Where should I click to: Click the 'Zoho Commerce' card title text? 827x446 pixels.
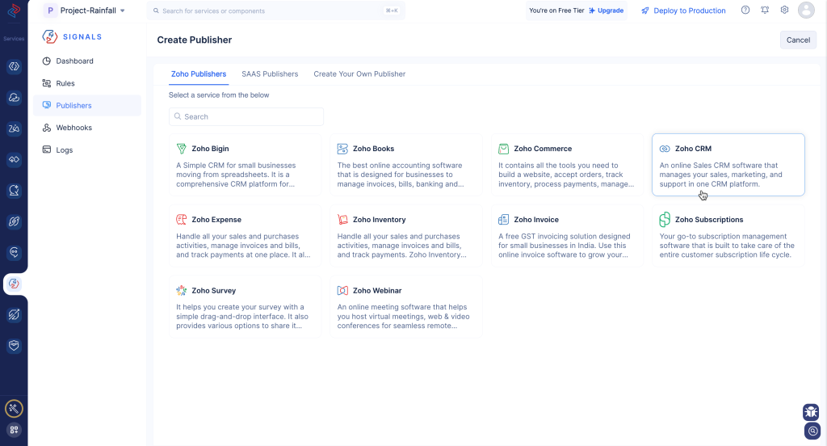click(543, 149)
